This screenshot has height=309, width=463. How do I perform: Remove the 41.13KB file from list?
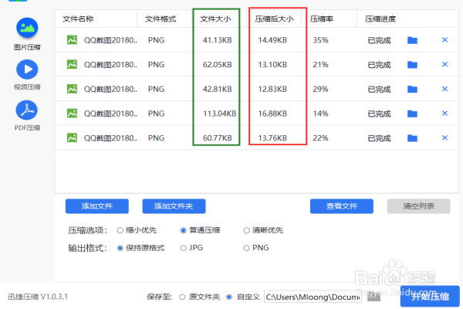point(444,40)
